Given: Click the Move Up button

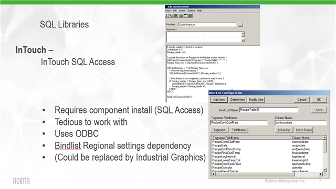Looking at the screenshot, I should (284, 130).
